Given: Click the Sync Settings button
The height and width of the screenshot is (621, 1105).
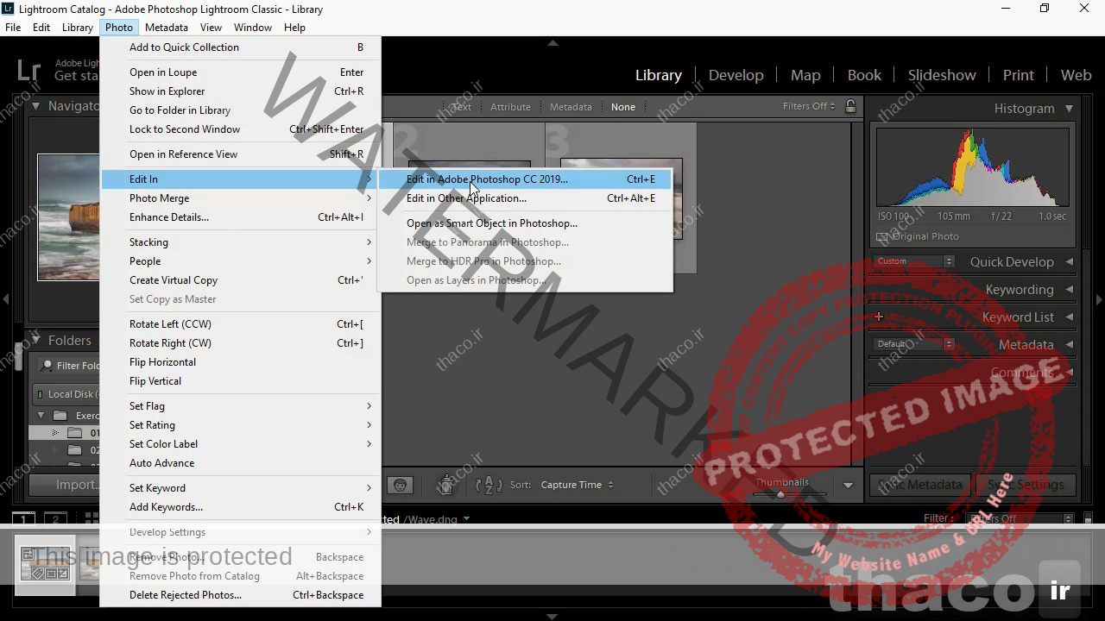Looking at the screenshot, I should (1026, 485).
